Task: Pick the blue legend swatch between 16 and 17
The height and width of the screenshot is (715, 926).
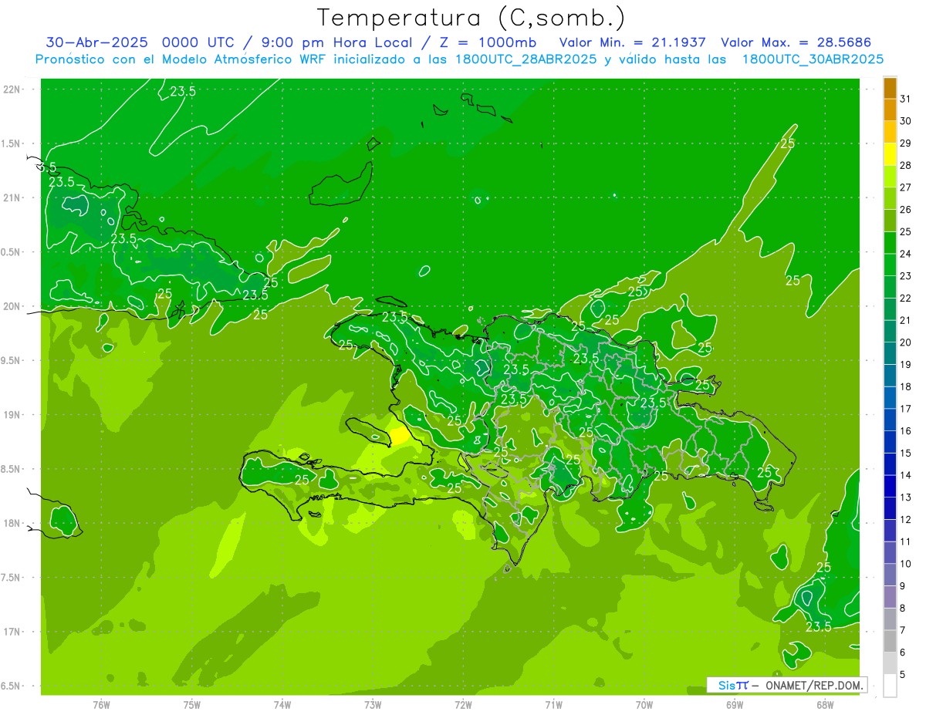Action: [x=890, y=420]
